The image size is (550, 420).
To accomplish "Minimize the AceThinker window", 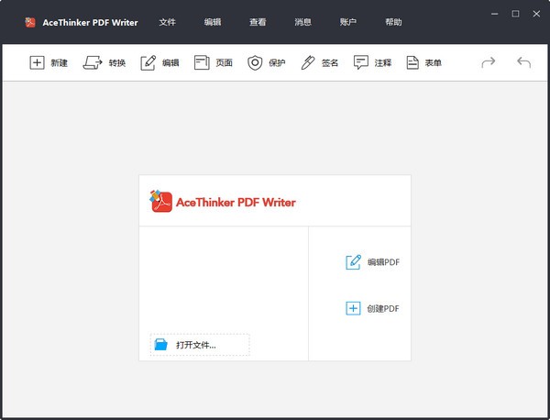I will click(x=495, y=14).
